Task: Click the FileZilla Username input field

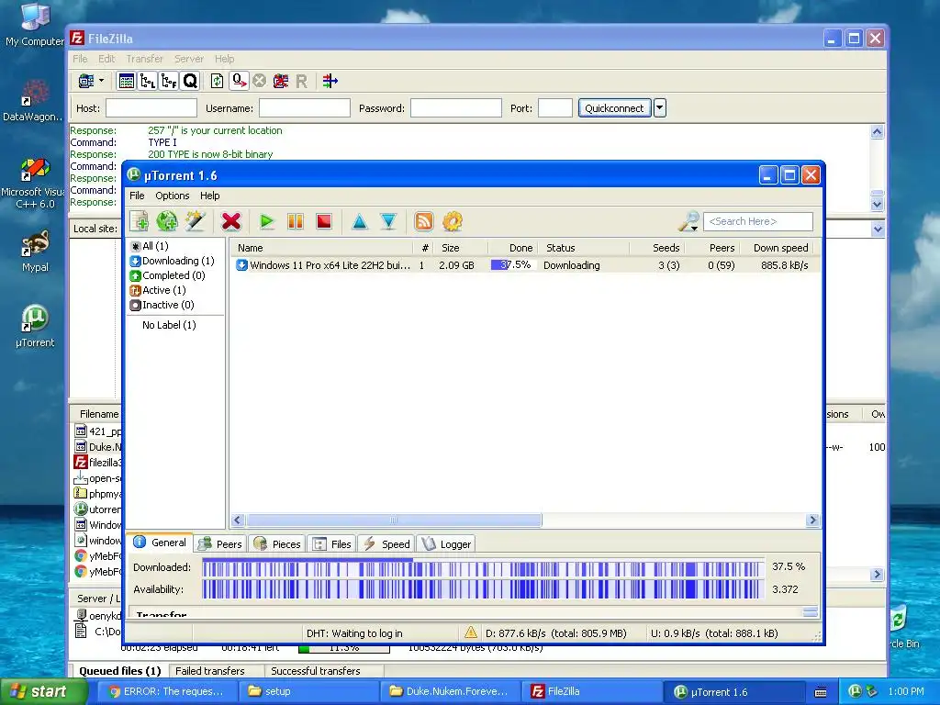Action: [305, 108]
